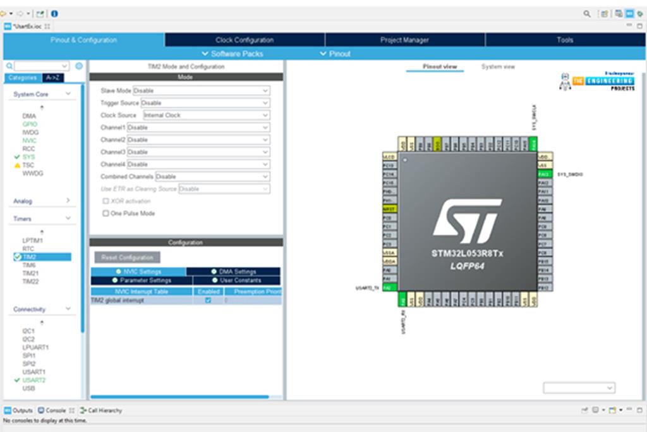Collapse the Timers category section

click(68, 219)
